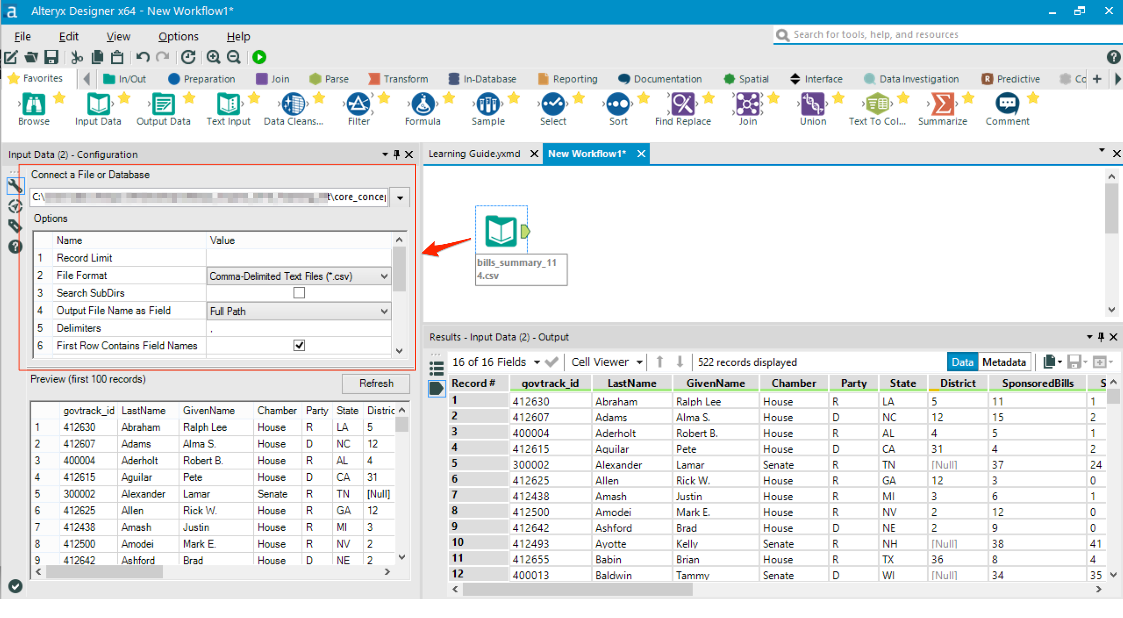
Task: Open the File menu
Action: coord(23,36)
